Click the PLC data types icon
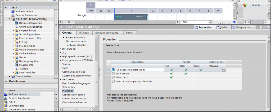Image resolution: width=271 pixels, height=112 pixels. click(17, 46)
